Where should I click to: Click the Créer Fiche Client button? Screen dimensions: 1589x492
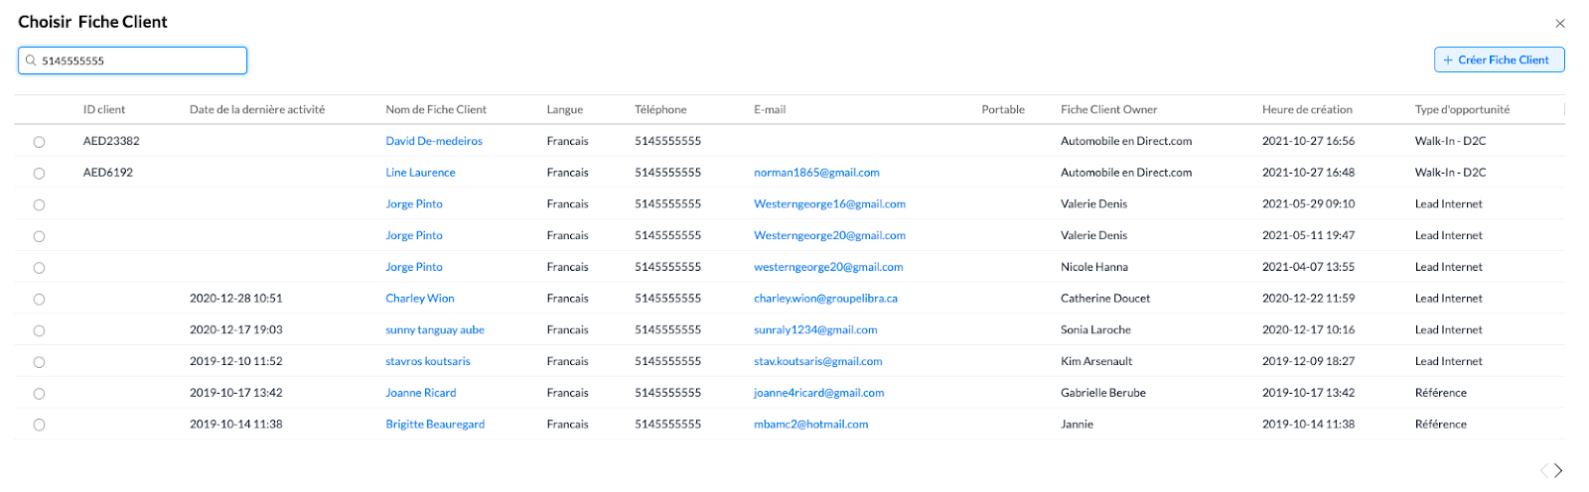pyautogui.click(x=1499, y=60)
